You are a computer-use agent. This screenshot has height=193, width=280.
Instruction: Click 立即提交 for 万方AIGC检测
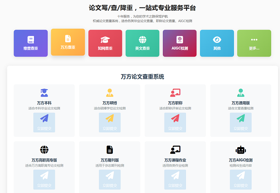pyautogui.click(x=241, y=179)
